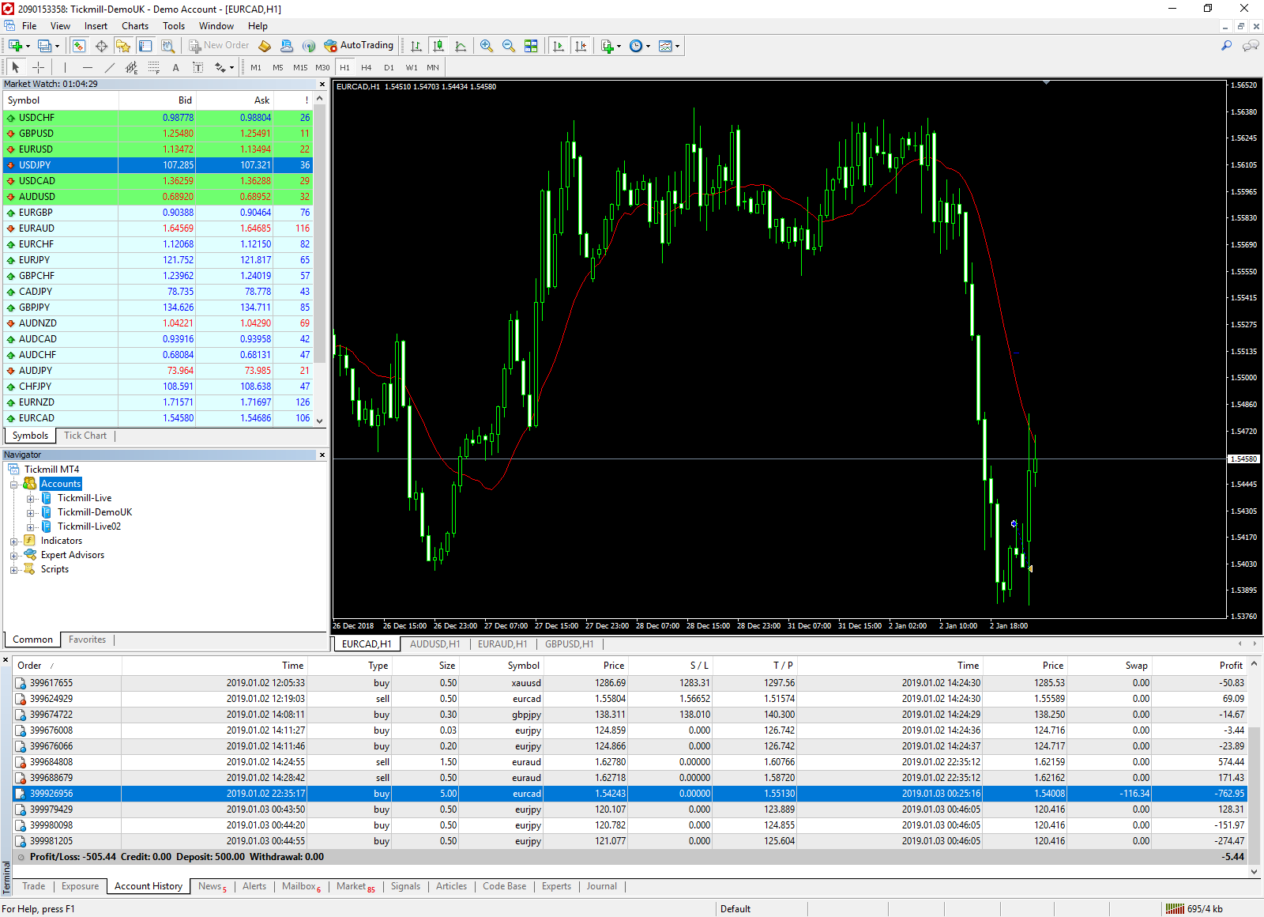Expand the Expert Advisors tree node

click(x=13, y=556)
